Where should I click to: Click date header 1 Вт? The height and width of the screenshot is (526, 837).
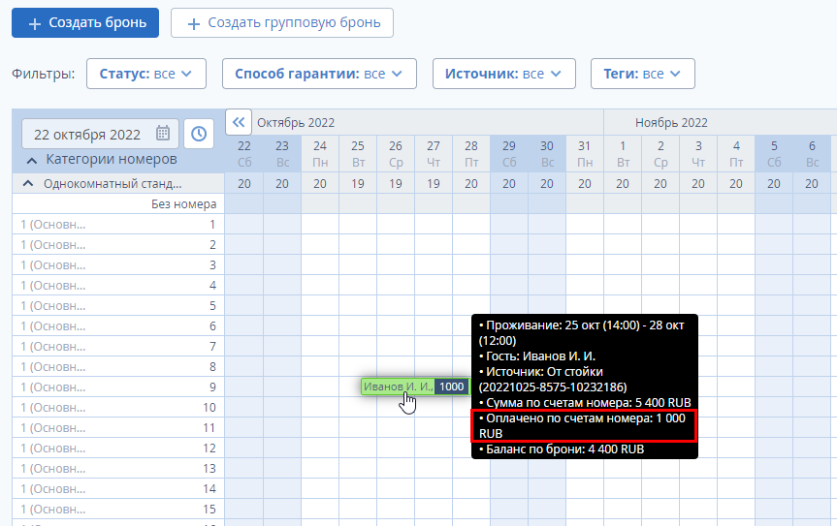(x=623, y=153)
